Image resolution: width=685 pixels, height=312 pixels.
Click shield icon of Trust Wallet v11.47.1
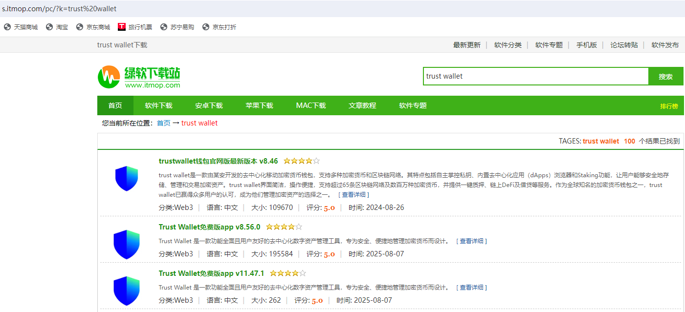(x=127, y=291)
